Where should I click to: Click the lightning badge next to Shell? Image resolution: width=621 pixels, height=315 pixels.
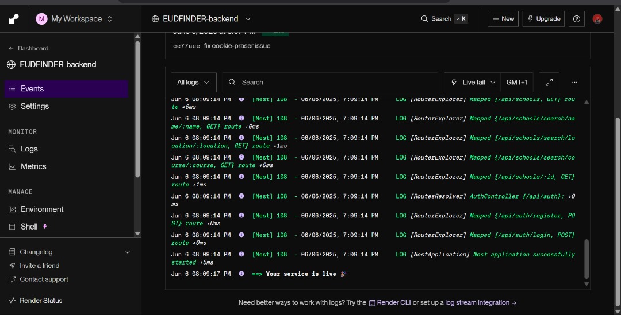pyautogui.click(x=45, y=227)
